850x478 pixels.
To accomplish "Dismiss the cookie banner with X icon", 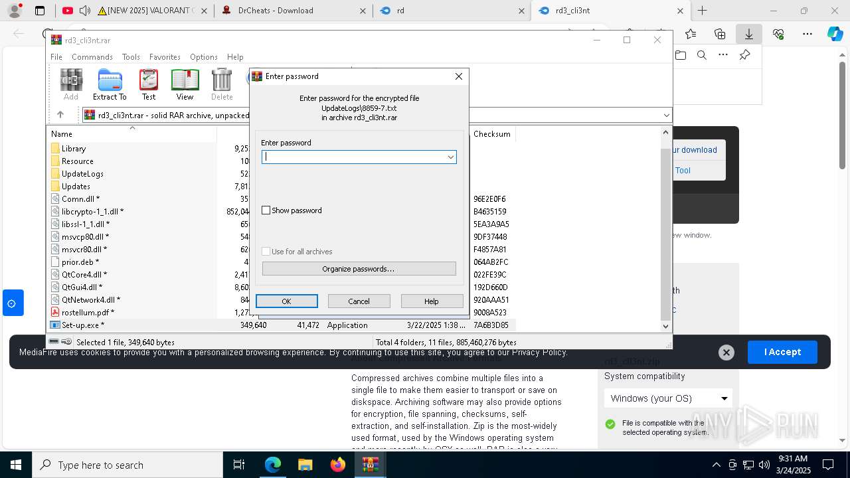I will pos(726,353).
